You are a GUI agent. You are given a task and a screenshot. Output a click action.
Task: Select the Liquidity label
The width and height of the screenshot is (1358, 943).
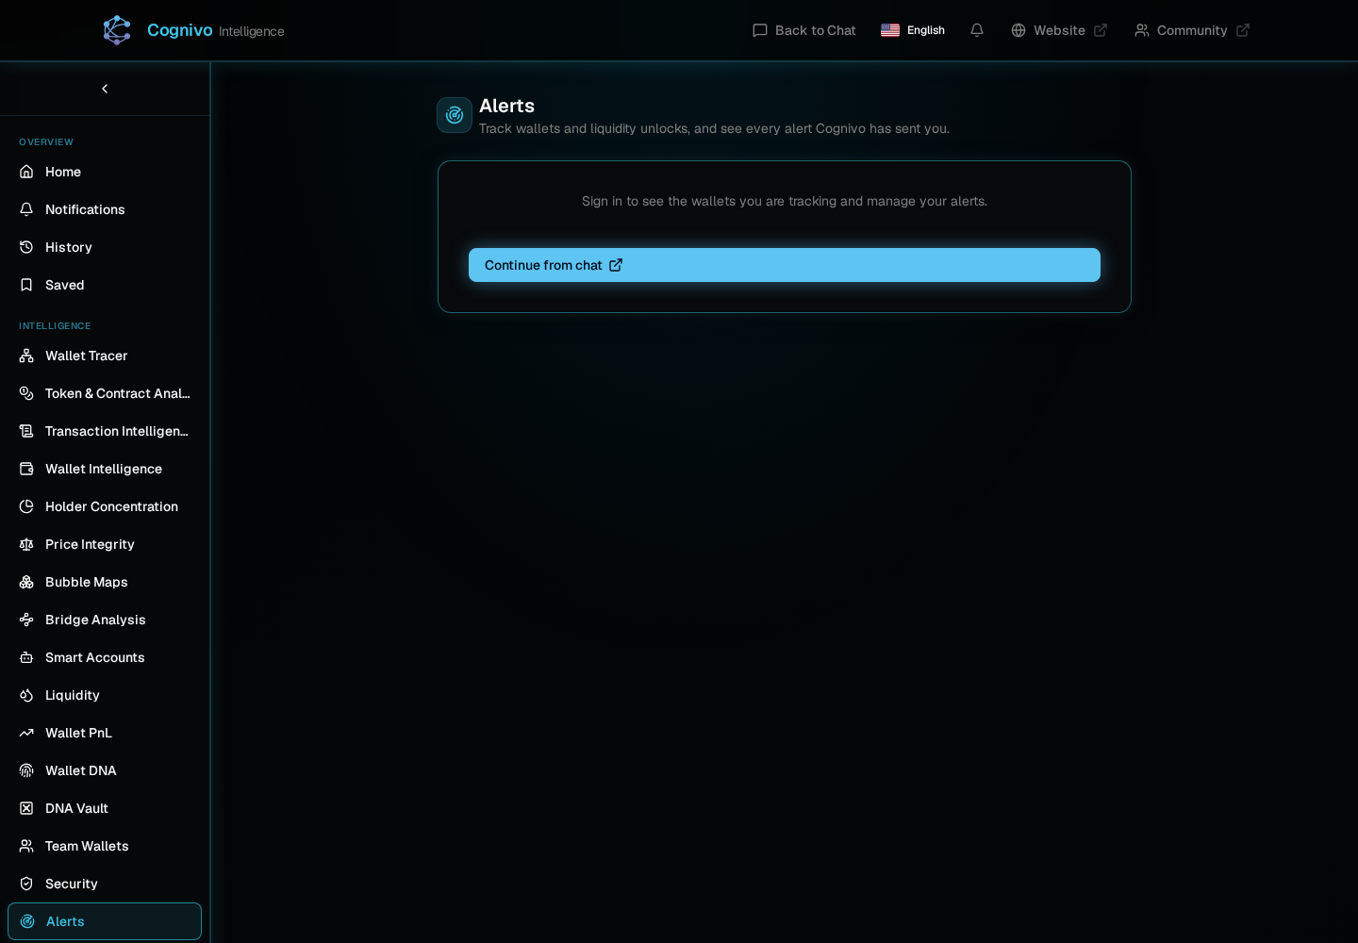73,695
